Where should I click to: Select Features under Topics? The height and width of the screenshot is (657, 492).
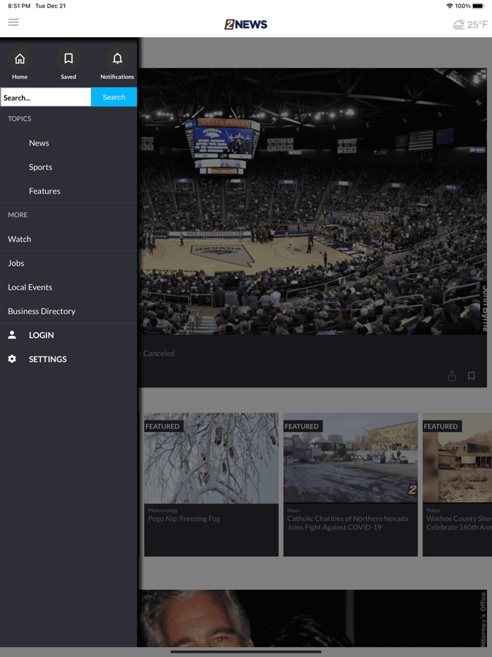(x=44, y=191)
